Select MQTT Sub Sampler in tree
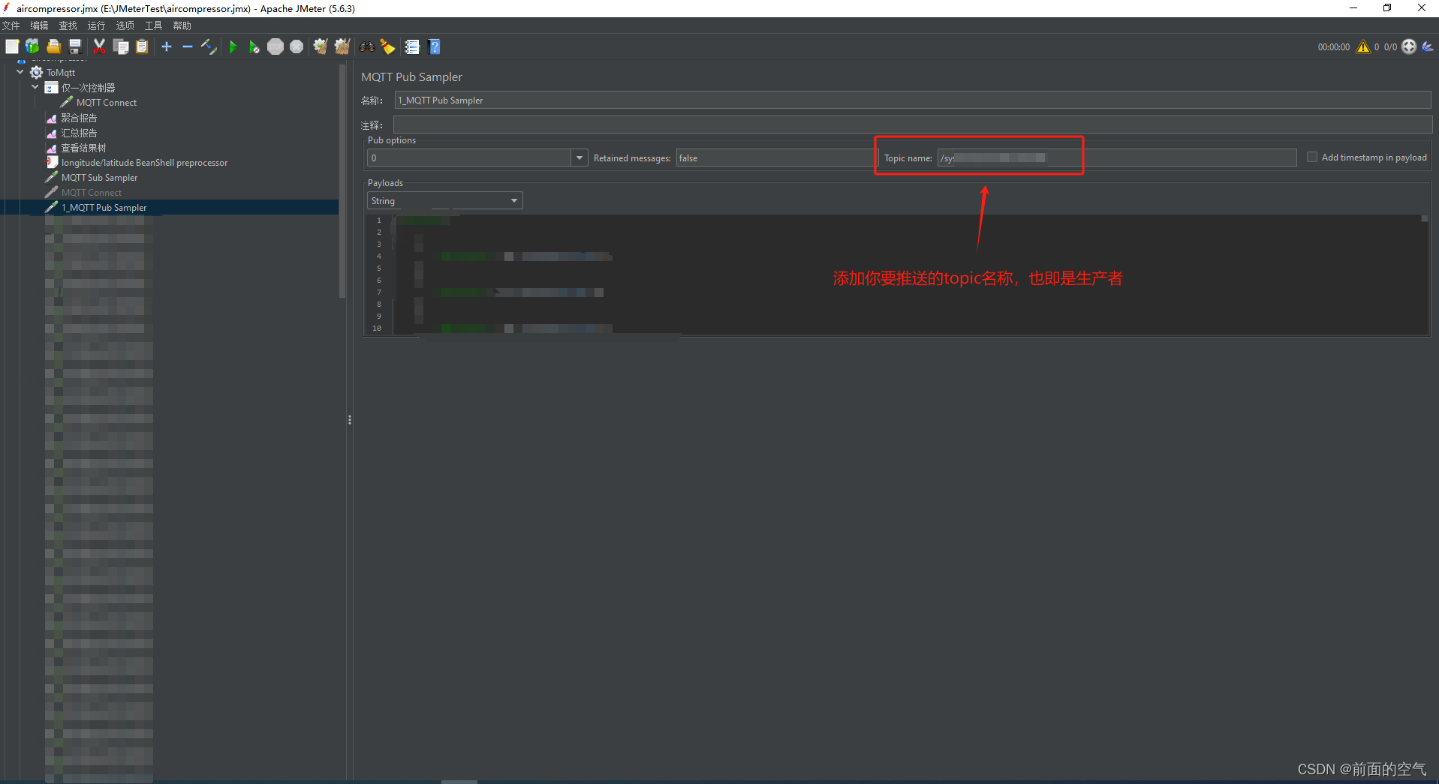This screenshot has height=784, width=1439. coord(99,178)
